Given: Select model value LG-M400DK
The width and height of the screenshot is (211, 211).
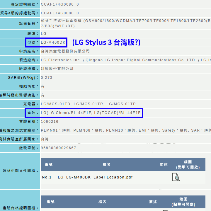Looking at the screenshot, I should coord(53,42).
